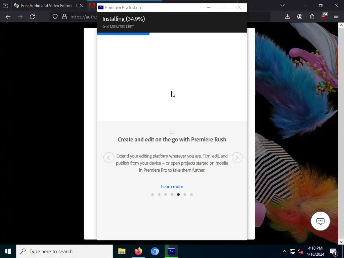Minimize the Premiere Pro Installer window
The height and width of the screenshot is (258, 344).
pyautogui.click(x=209, y=7)
